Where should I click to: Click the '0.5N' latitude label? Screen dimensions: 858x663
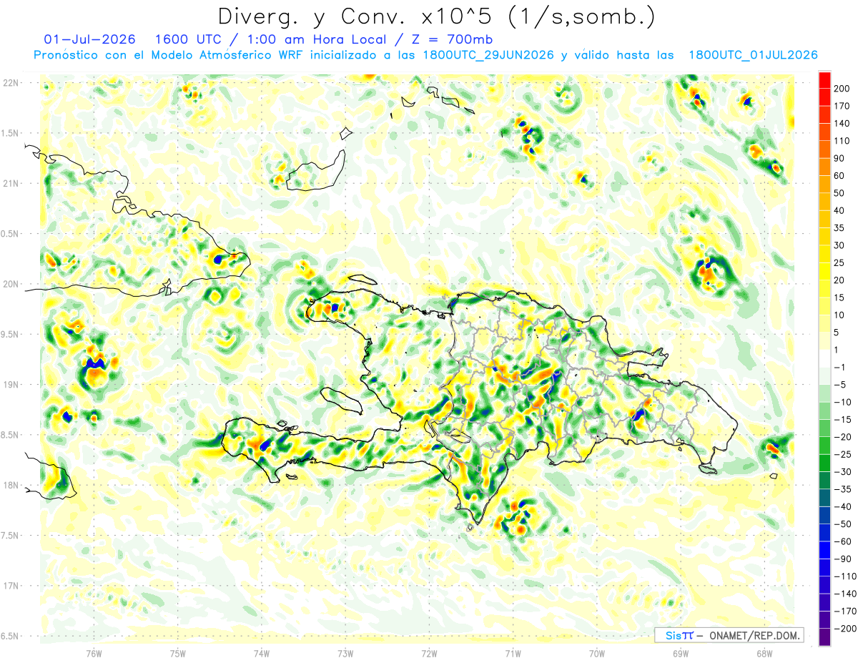[x=11, y=234]
